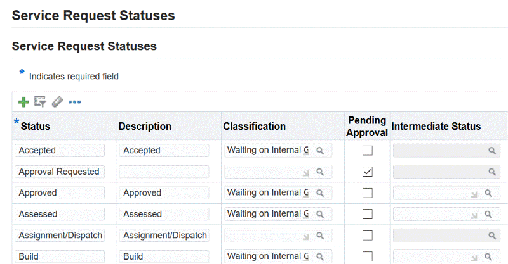Image resolution: width=508 pixels, height=264 pixels.
Task: Click the Intermediate Status column header
Action: [436, 126]
